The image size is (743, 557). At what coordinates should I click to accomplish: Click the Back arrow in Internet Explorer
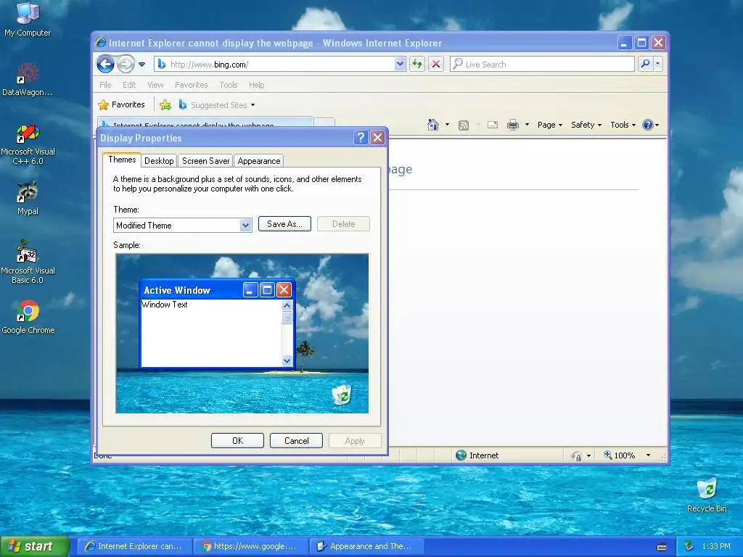(105, 64)
